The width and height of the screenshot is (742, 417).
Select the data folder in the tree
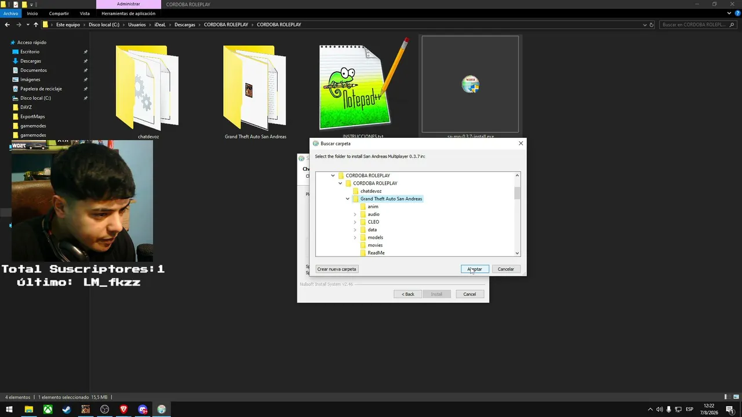(372, 230)
